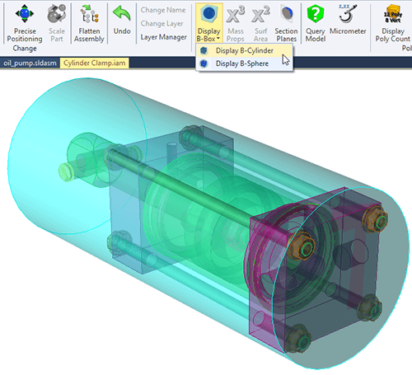Image resolution: width=412 pixels, height=375 pixels.
Task: Launch the Query Model tool
Action: point(316,23)
